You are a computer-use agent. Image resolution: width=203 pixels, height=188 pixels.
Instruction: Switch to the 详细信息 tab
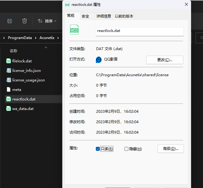pos(104,16)
